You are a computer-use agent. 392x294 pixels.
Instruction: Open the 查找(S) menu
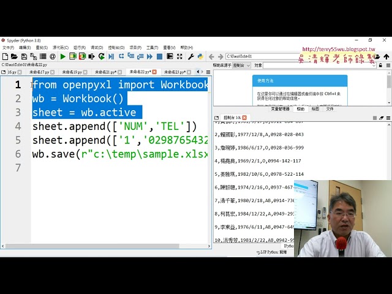(42, 48)
